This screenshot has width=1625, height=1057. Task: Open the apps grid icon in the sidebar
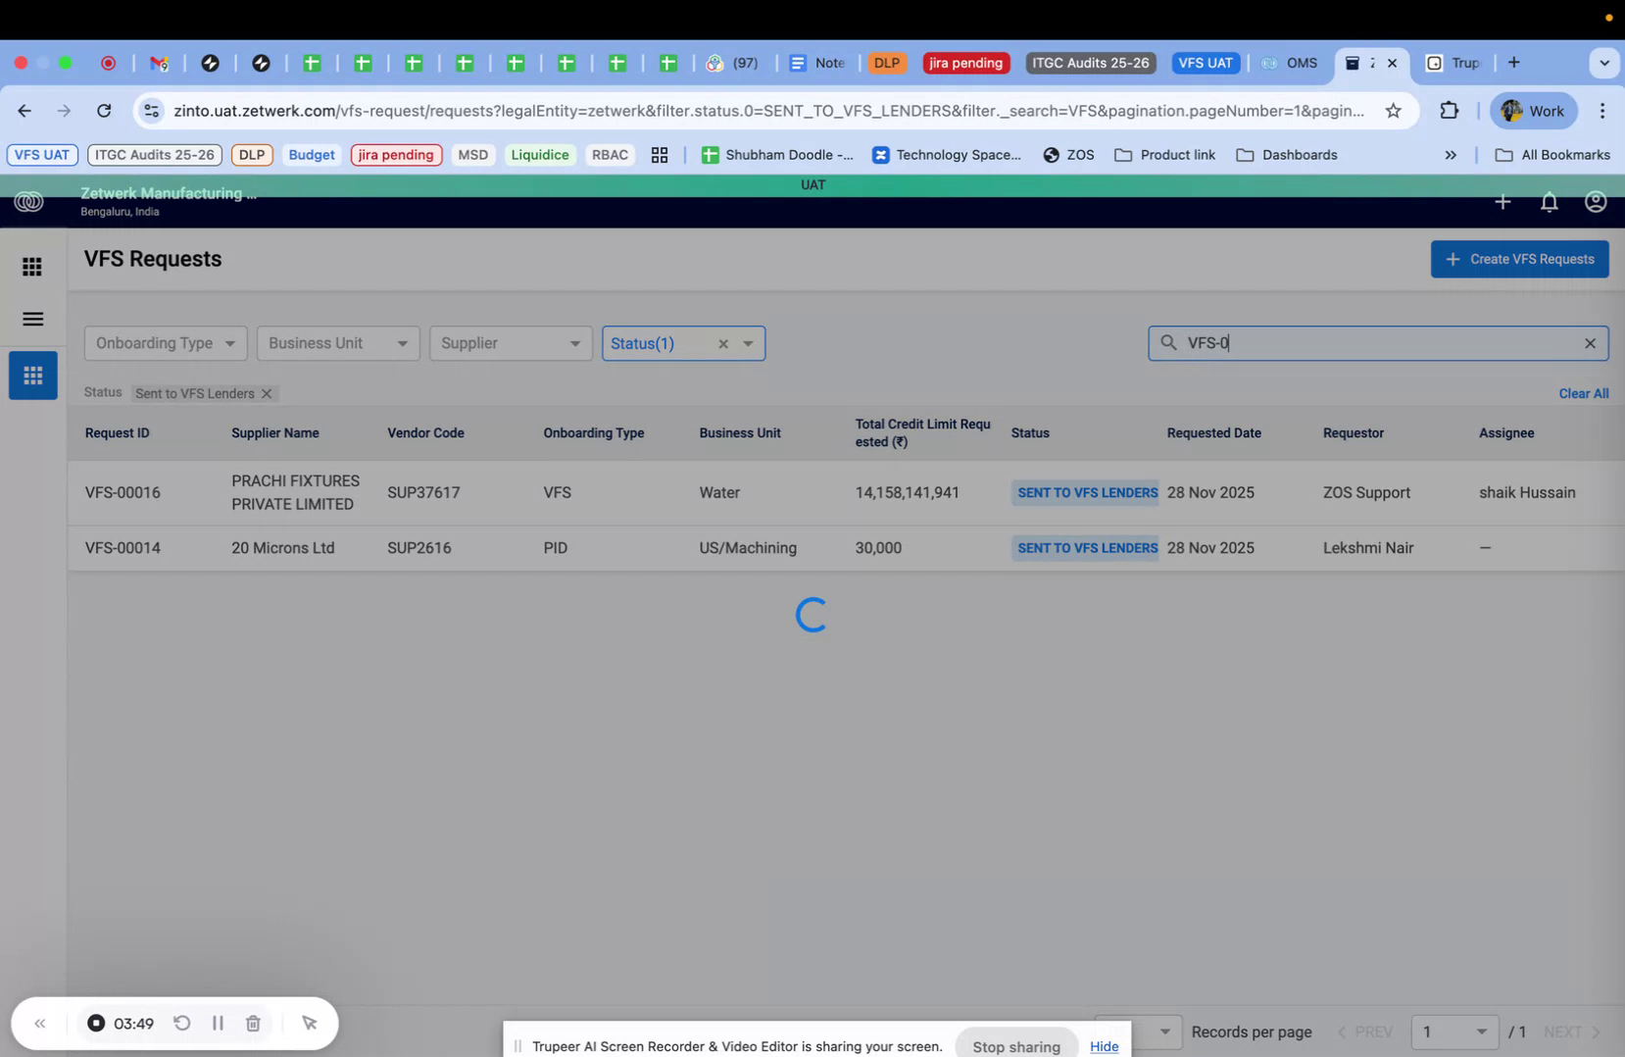tap(31, 266)
